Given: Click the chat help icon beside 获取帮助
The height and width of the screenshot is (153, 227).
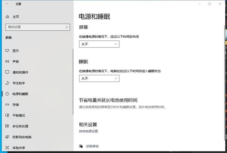Looking at the screenshot, I should pyautogui.click(x=81, y=146).
